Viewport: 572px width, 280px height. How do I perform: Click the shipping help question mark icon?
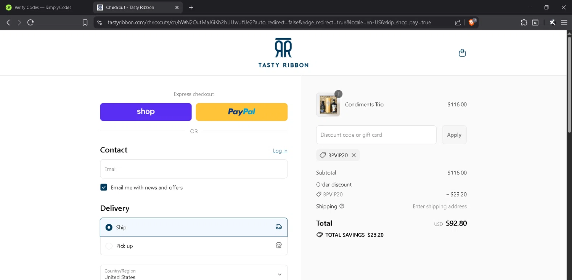click(342, 206)
